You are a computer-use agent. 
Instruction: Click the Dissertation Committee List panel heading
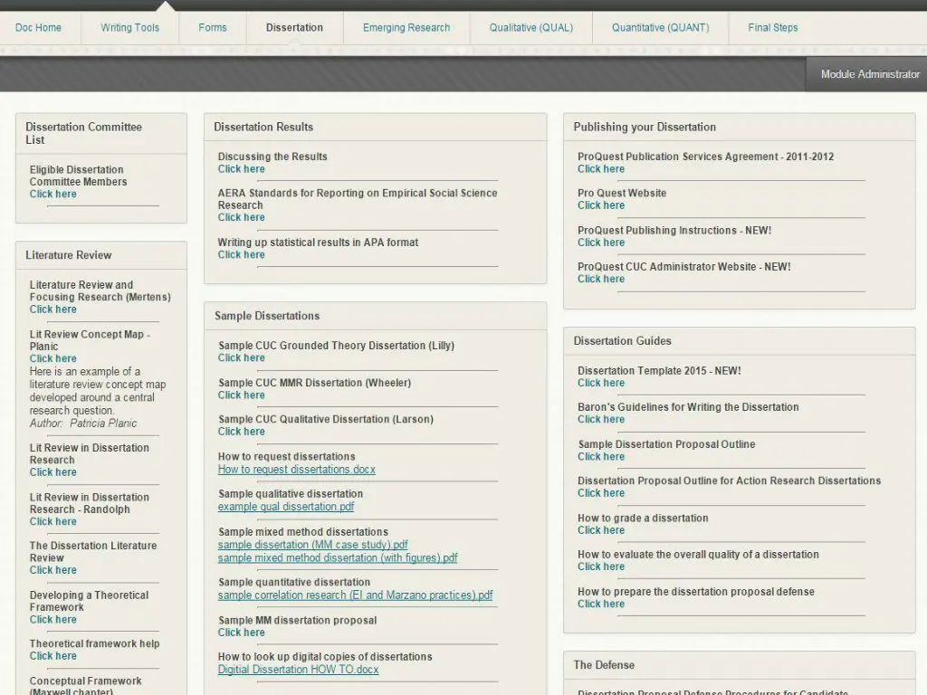click(84, 134)
